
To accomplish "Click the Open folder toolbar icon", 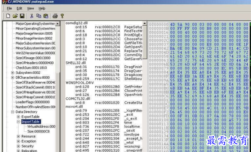I will (x=15, y=16).
